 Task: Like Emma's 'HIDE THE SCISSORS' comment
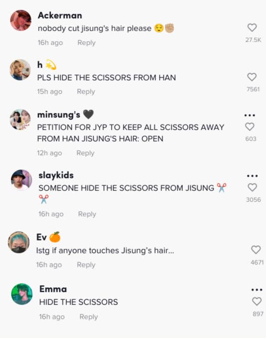click(257, 301)
